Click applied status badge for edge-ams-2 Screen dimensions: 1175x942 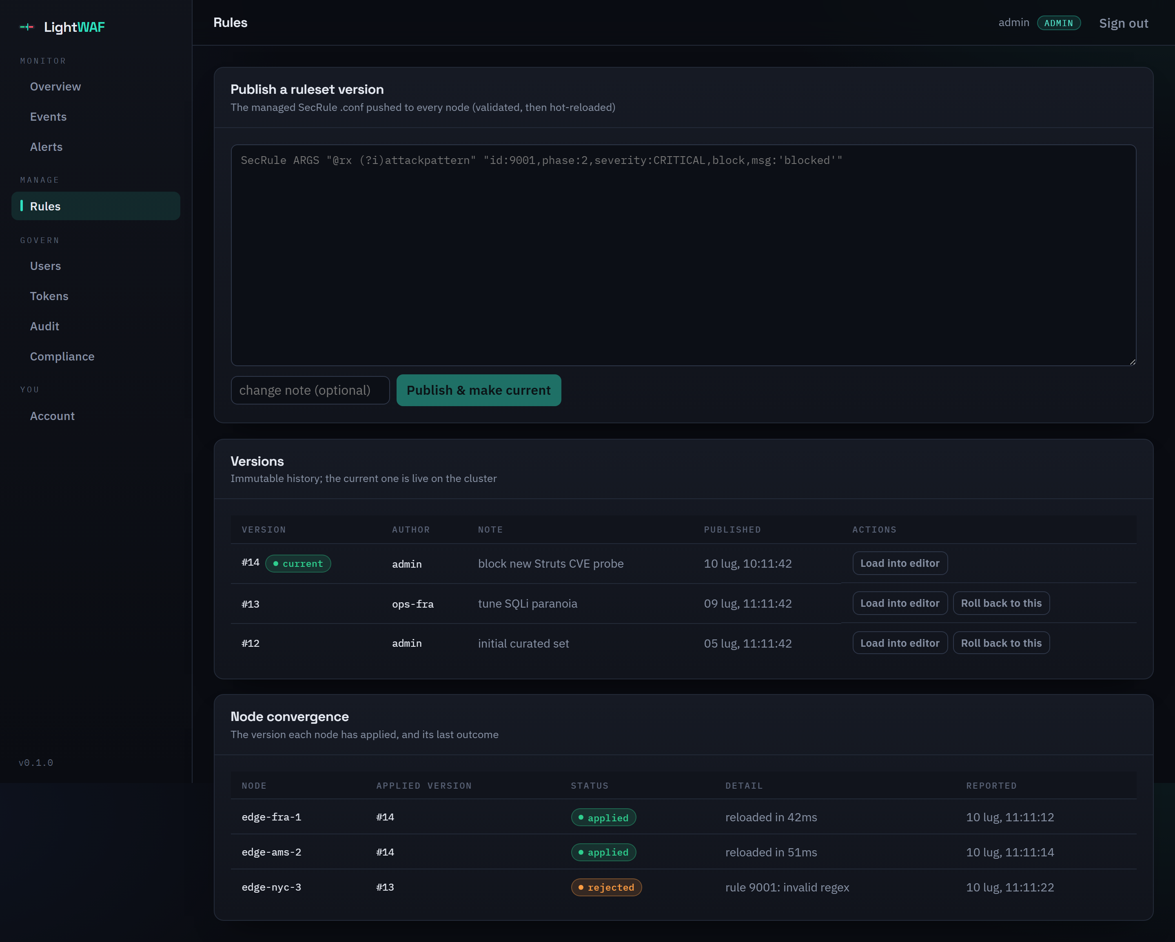pos(603,852)
